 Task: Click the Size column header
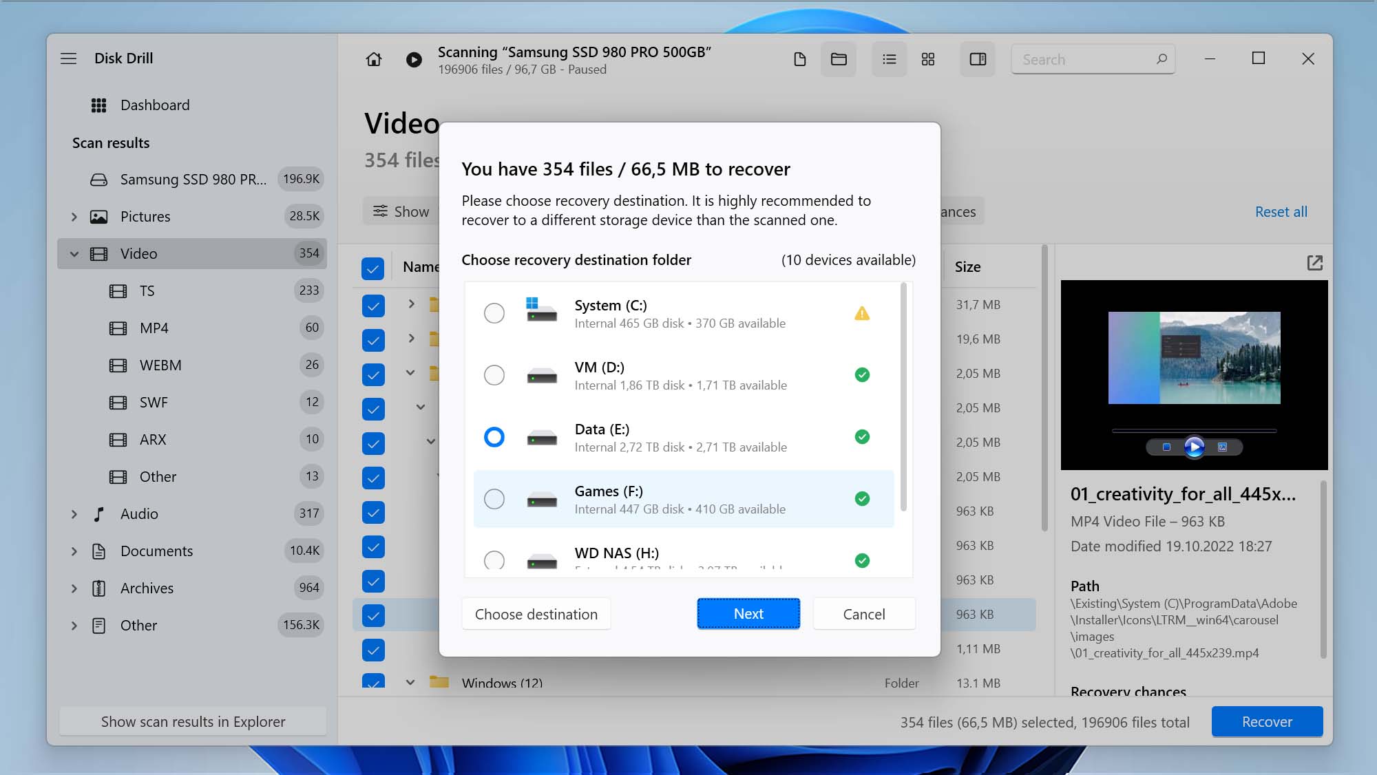[967, 267]
